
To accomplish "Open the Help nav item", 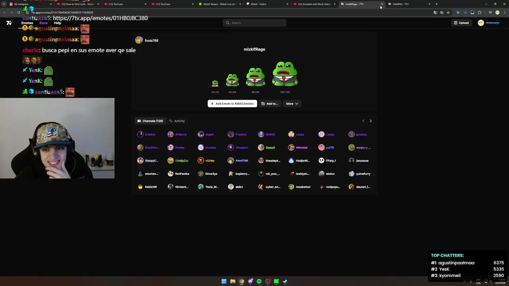I will point(57,23).
